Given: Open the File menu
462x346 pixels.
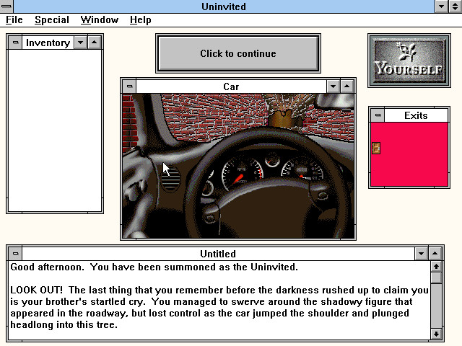Looking at the screenshot, I should (x=14, y=19).
